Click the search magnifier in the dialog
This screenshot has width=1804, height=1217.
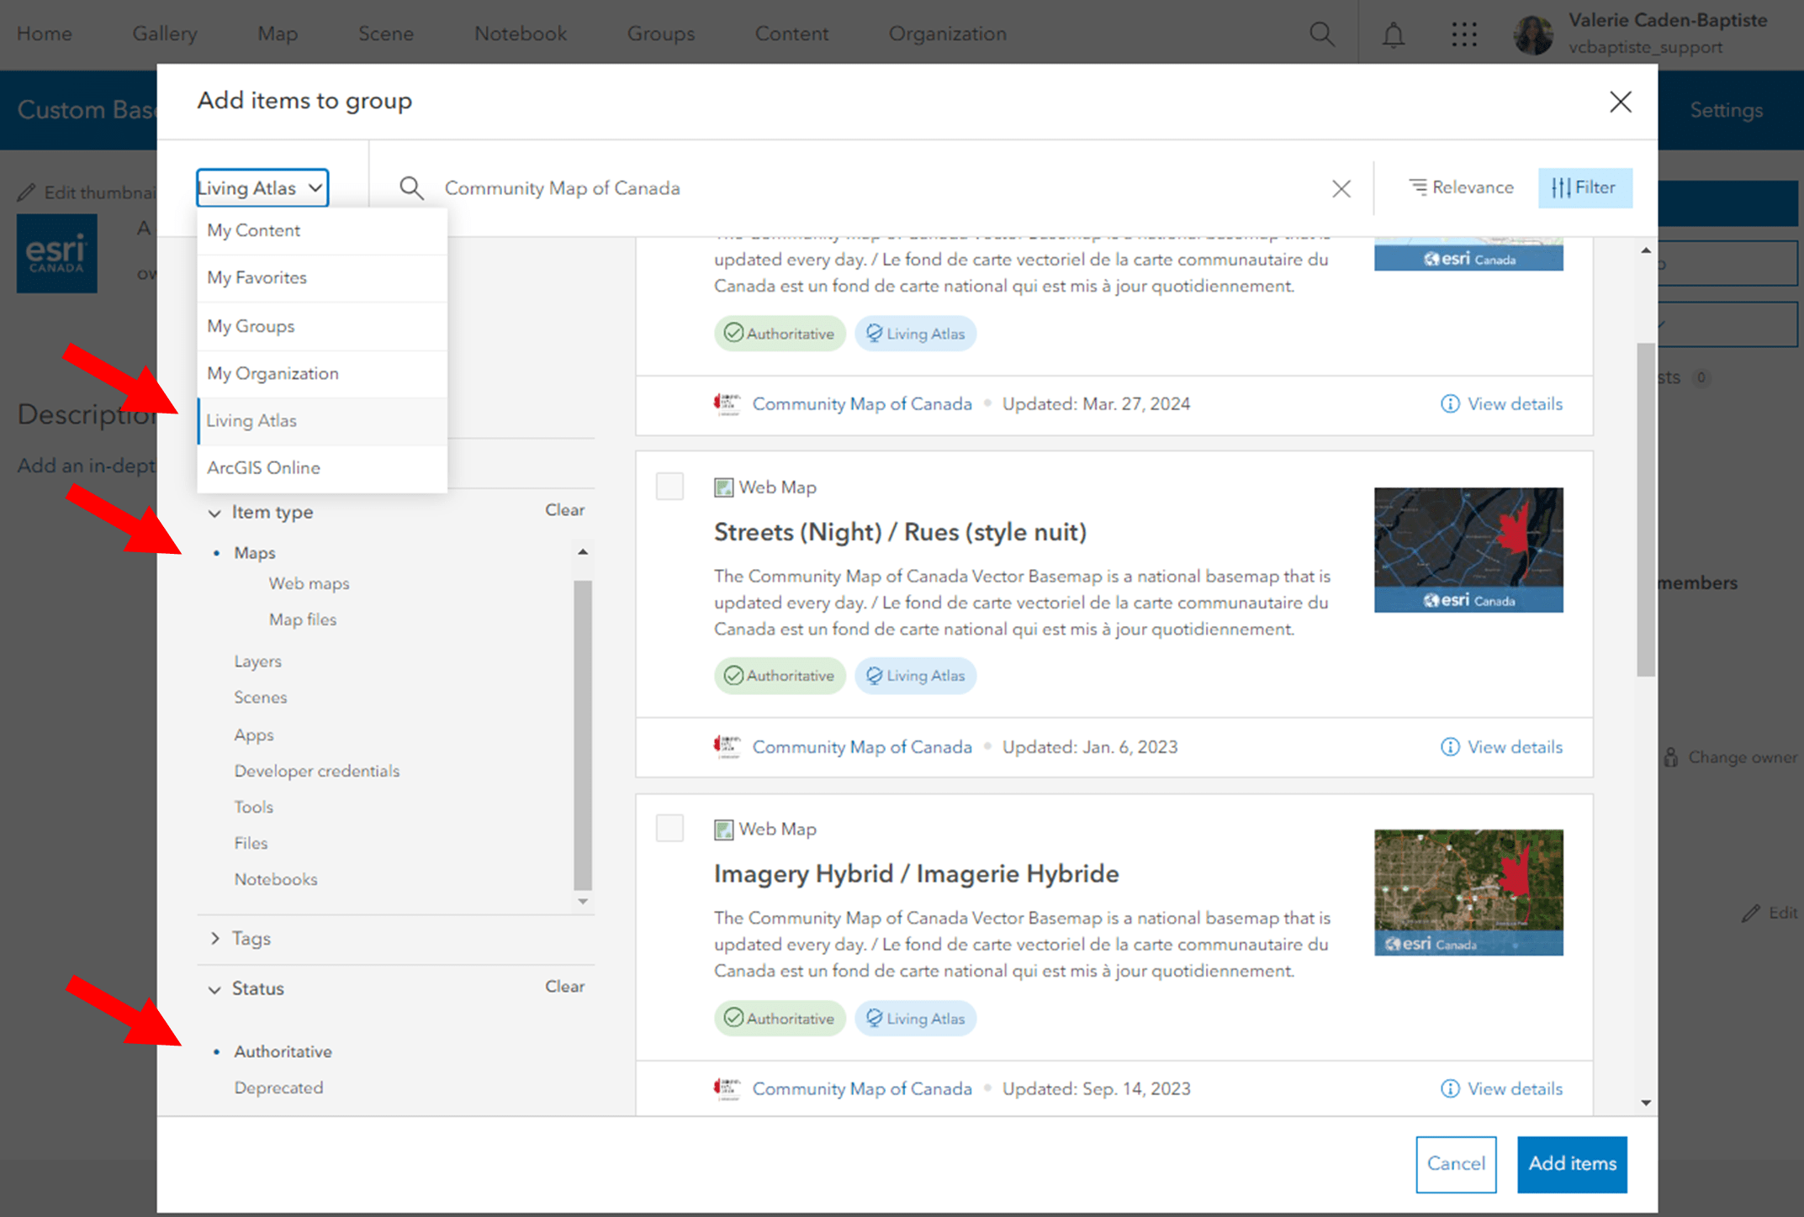pyautogui.click(x=411, y=187)
